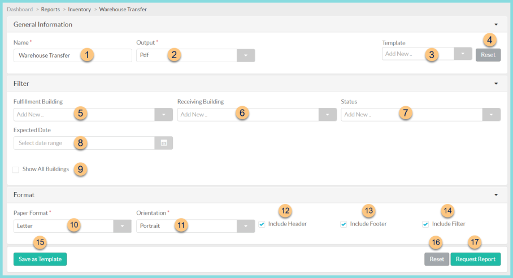Click the Portrait value in Orientation
The height and width of the screenshot is (278, 513).
150,226
